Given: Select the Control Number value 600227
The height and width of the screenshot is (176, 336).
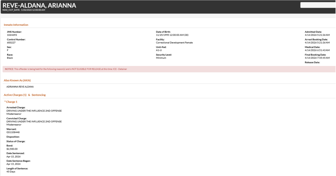Looking at the screenshot, I should (x=11, y=43).
